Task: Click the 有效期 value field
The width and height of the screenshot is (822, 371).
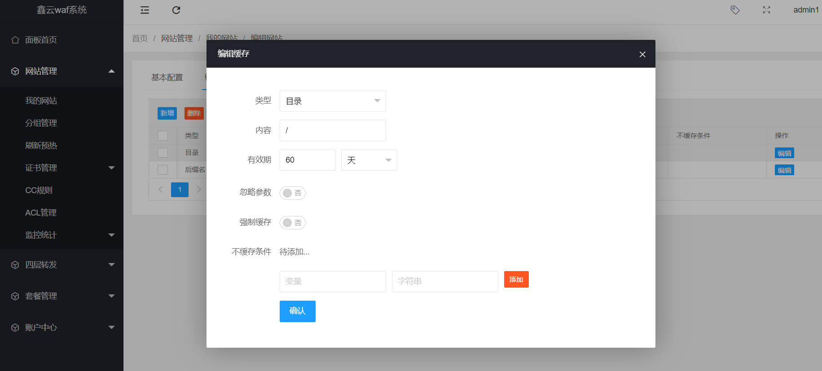Action: (308, 160)
